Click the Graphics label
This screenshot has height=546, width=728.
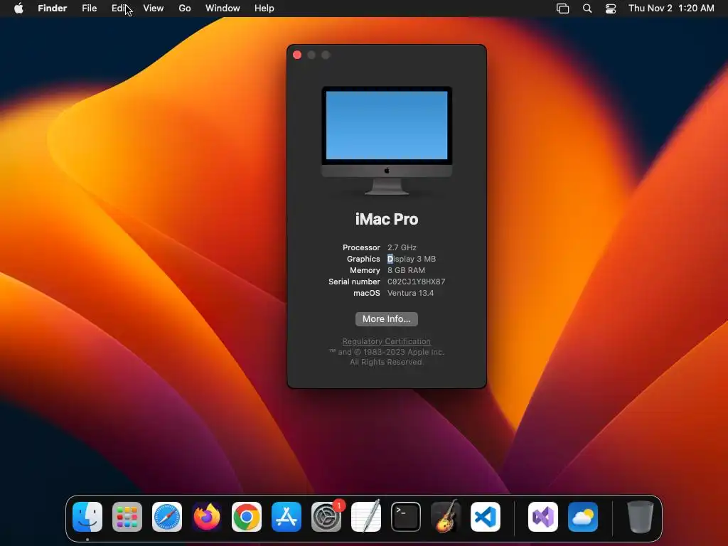click(363, 259)
